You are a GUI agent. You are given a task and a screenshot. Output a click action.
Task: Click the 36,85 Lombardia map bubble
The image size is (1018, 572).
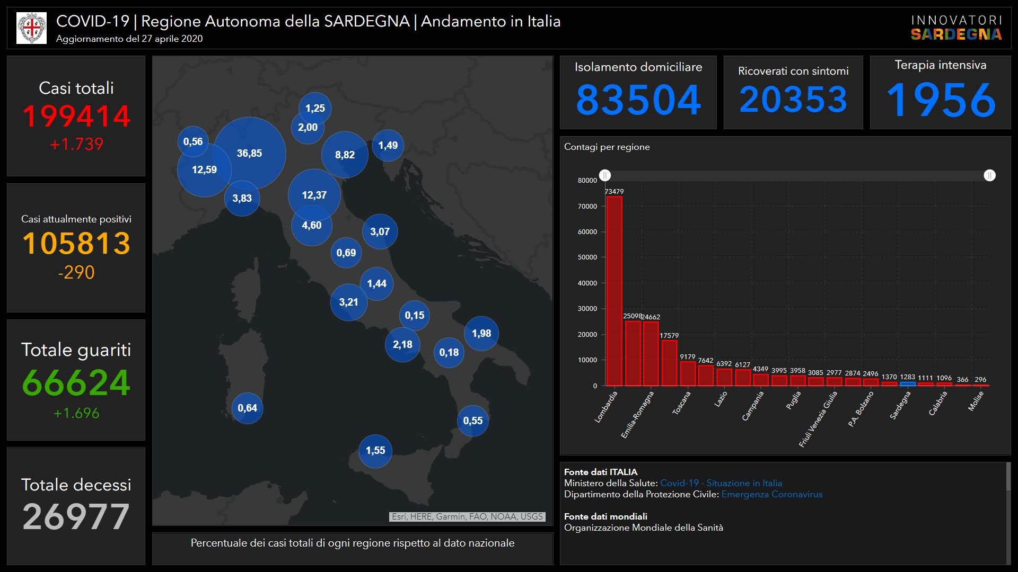(250, 153)
